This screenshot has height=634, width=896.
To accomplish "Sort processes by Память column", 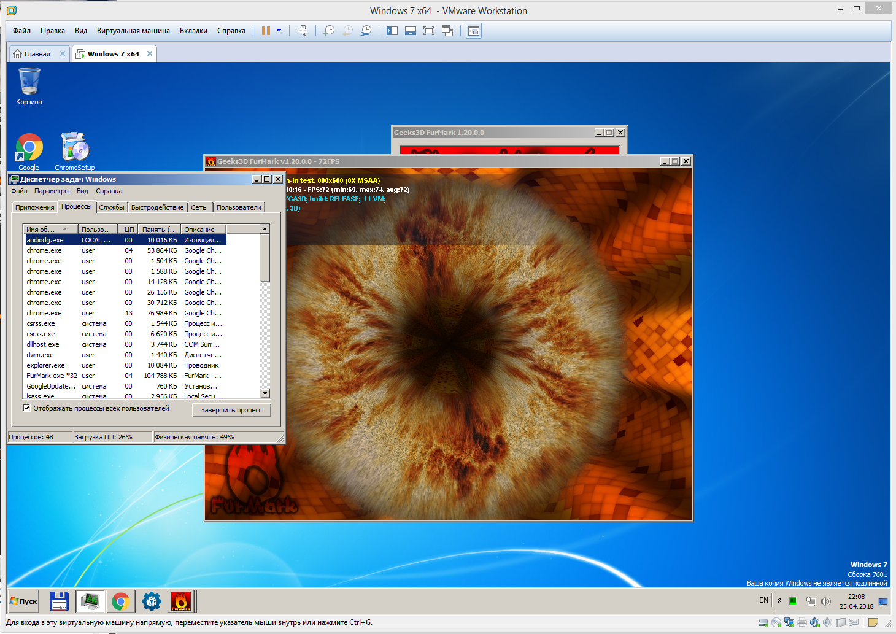I will click(159, 229).
